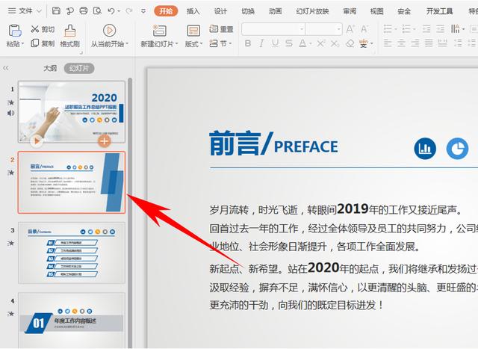Switch slide panel to 幻灯片 view
Screen dimensions: 478x349
[x=79, y=68]
